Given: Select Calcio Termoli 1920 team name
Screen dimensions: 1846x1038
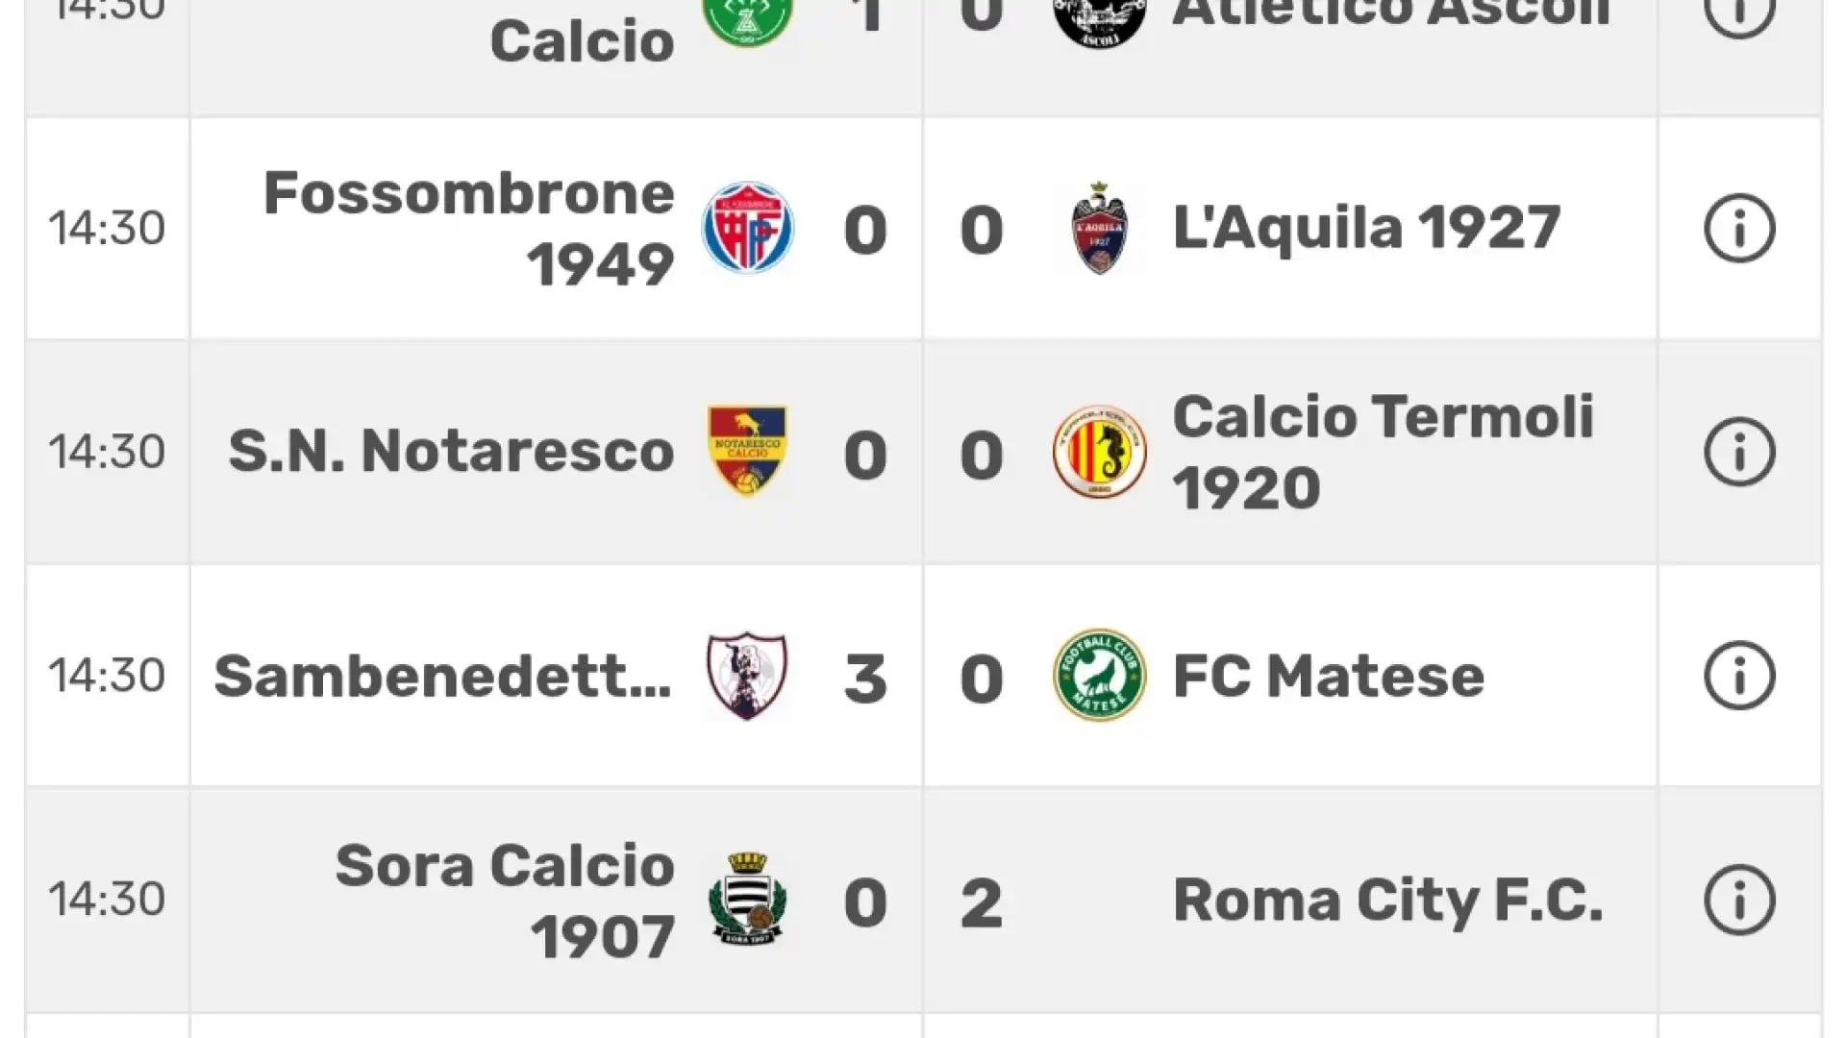Looking at the screenshot, I should coord(1383,452).
